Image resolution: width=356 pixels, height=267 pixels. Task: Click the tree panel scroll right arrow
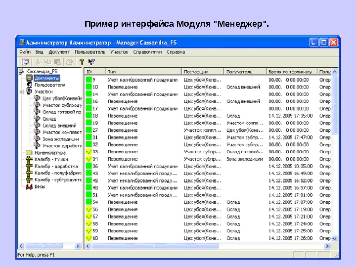point(78,246)
